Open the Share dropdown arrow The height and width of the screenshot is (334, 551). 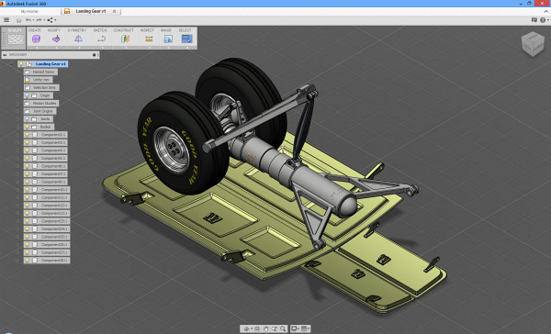click(x=55, y=20)
